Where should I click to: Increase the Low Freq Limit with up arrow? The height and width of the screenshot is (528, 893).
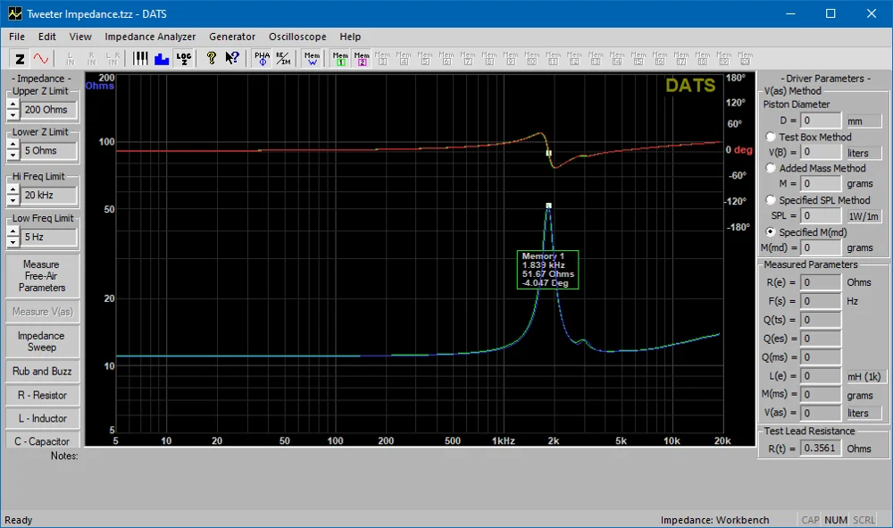[x=13, y=232]
